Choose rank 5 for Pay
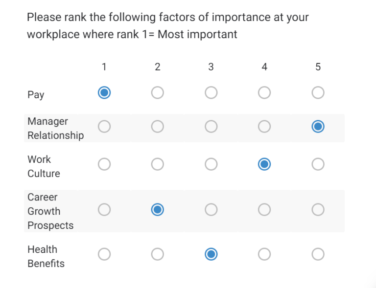Screen dimensions: 376x288 (x=318, y=92)
